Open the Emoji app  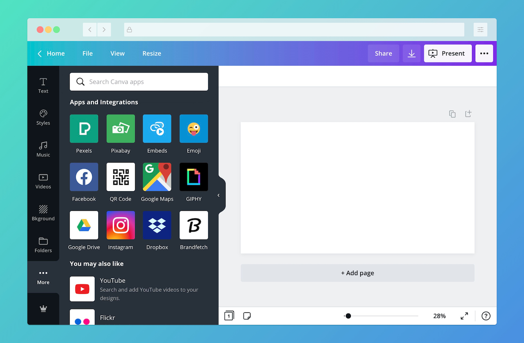[x=193, y=129]
